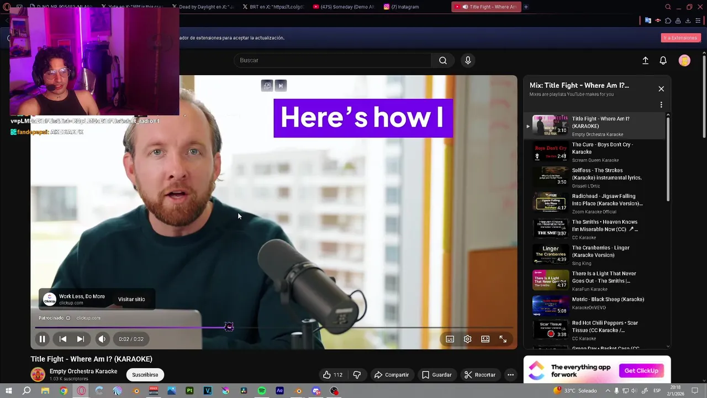Open browser profile icon in toolbar

pos(678,20)
